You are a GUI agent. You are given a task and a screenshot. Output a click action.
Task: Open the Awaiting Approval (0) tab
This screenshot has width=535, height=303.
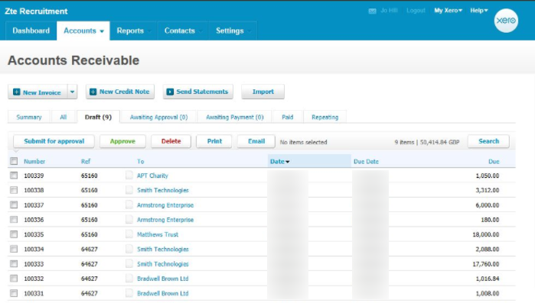tap(158, 117)
